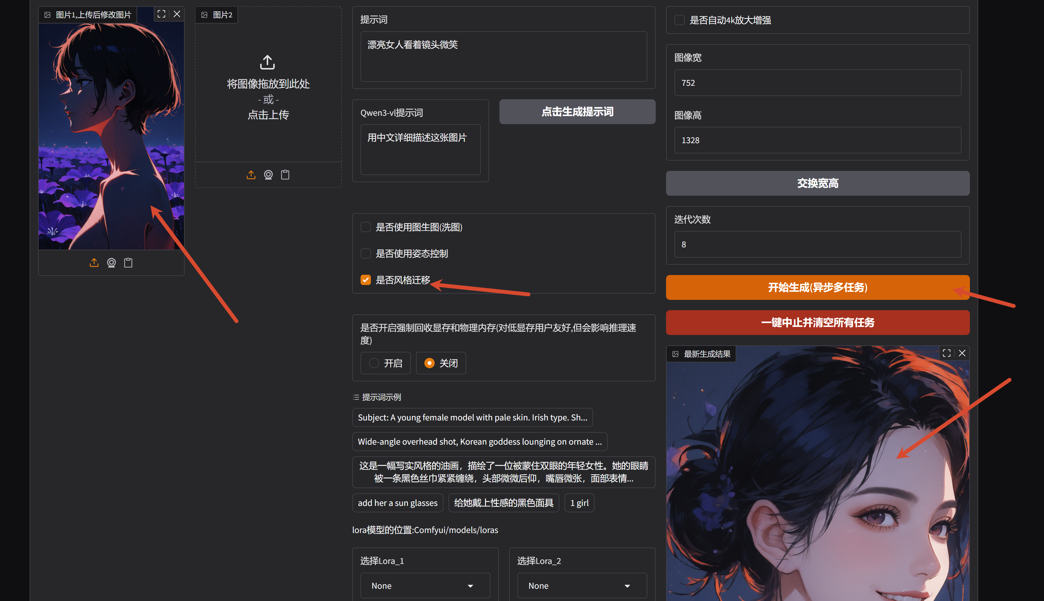This screenshot has width=1044, height=601.
Task: Click 点击上传 text in 图片2 dropzone
Action: click(268, 115)
